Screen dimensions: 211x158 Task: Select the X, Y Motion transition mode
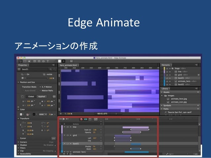46,87
